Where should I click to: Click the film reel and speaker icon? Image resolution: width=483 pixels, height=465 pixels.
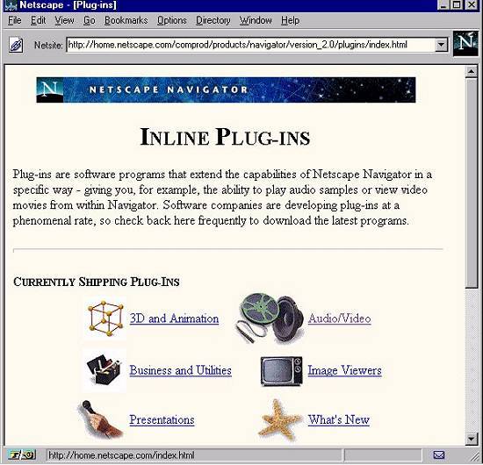[270, 318]
